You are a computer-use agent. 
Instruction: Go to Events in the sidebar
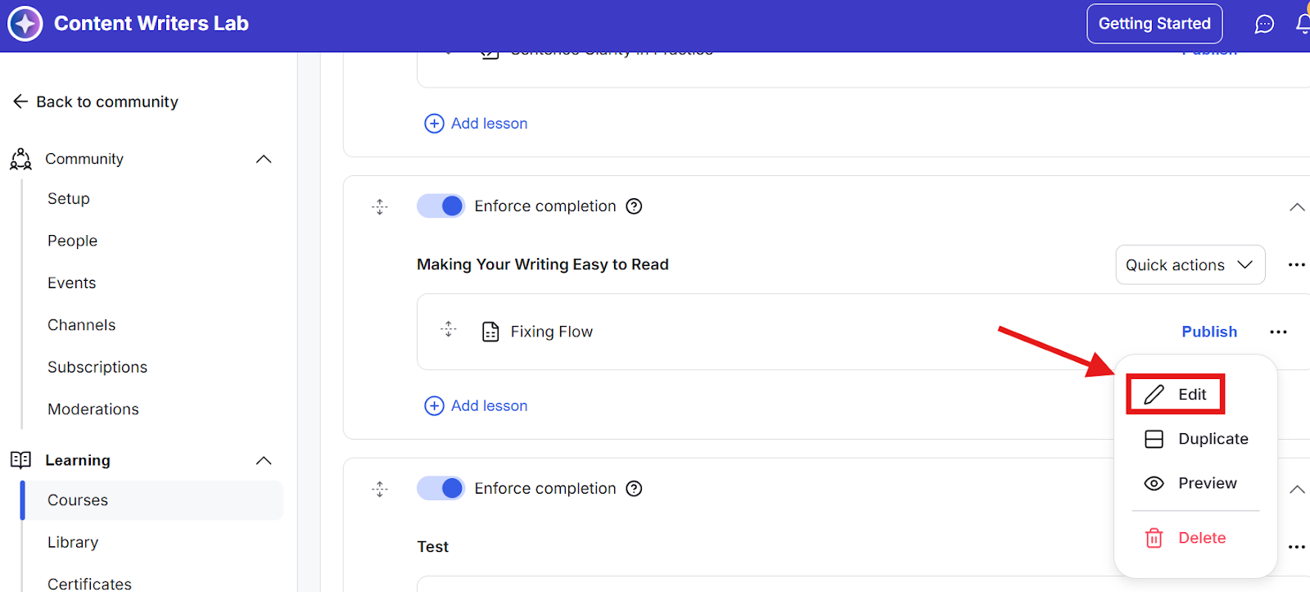click(x=71, y=282)
